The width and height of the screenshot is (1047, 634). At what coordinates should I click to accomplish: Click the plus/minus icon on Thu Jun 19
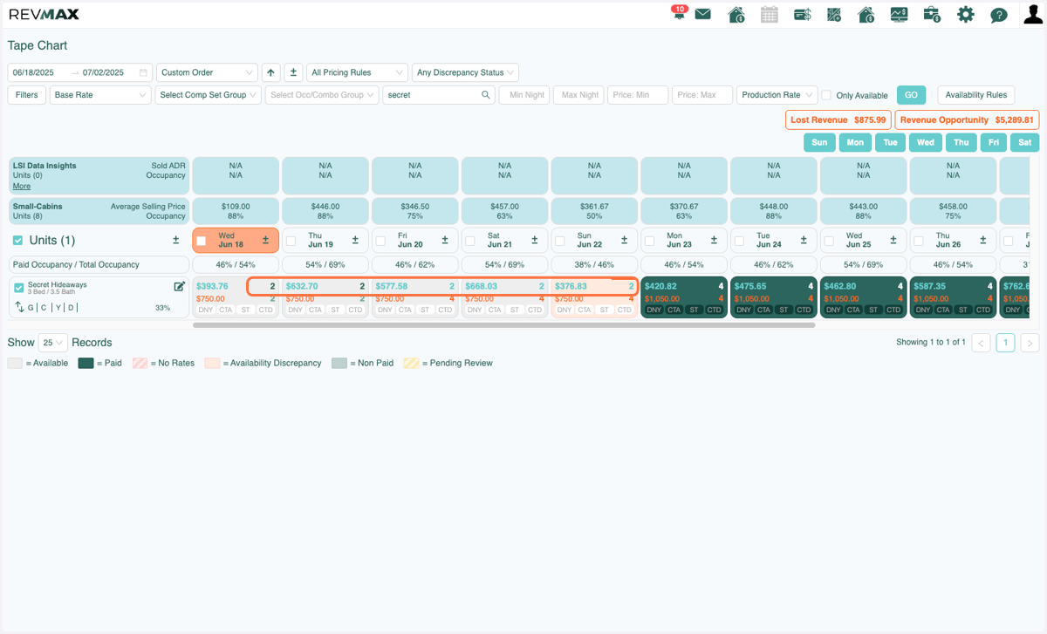[x=355, y=240]
